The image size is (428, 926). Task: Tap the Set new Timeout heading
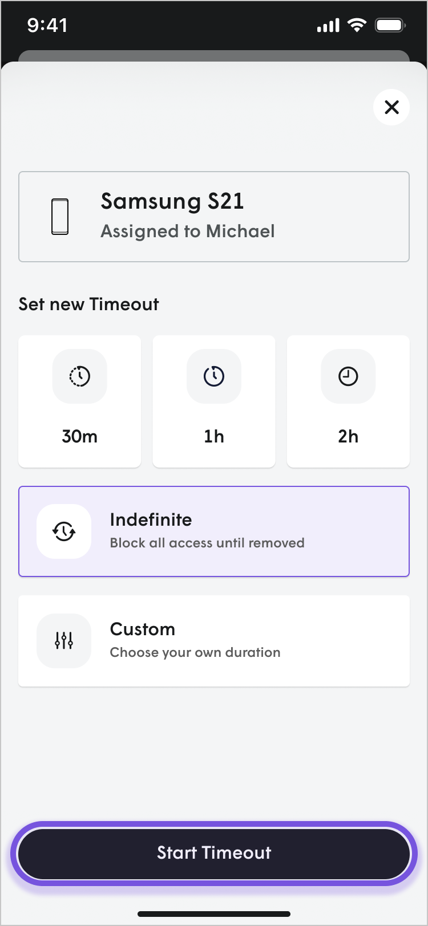pos(88,304)
